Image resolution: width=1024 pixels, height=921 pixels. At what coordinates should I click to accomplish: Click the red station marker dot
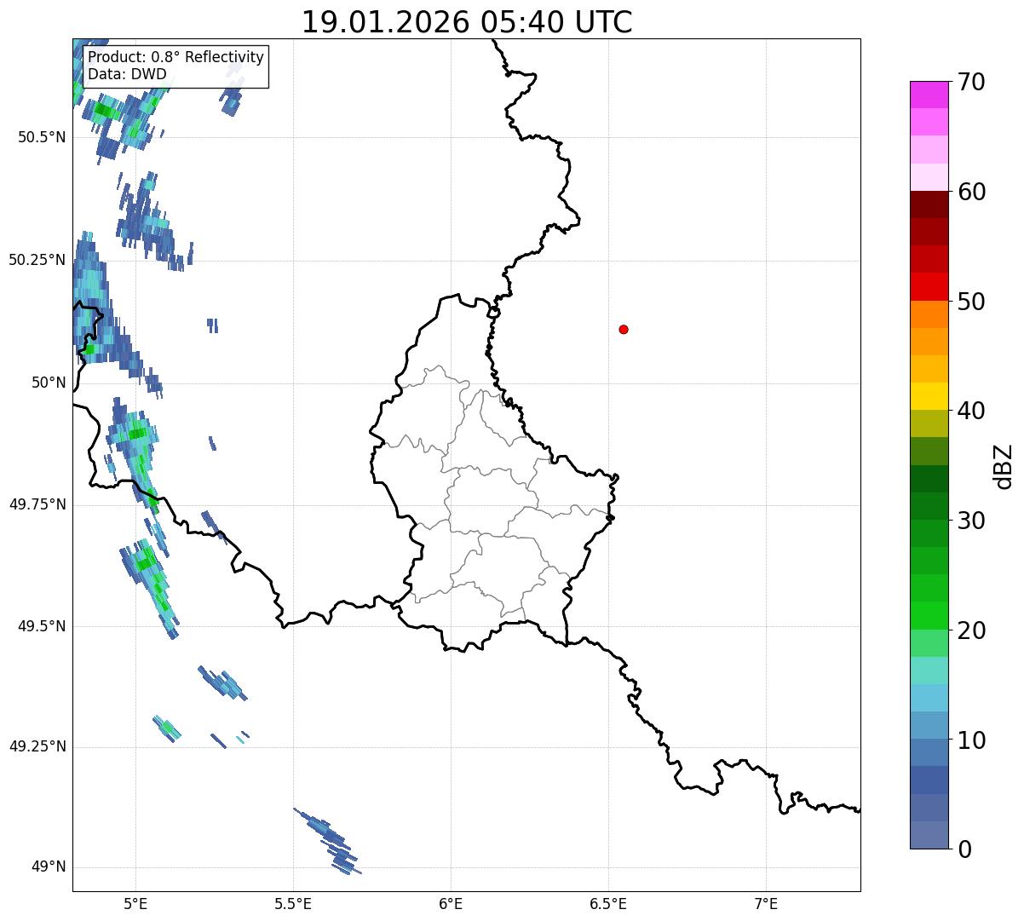624,329
